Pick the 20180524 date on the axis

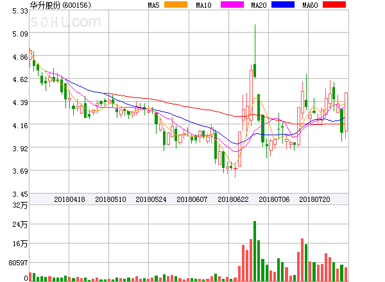pos(151,199)
